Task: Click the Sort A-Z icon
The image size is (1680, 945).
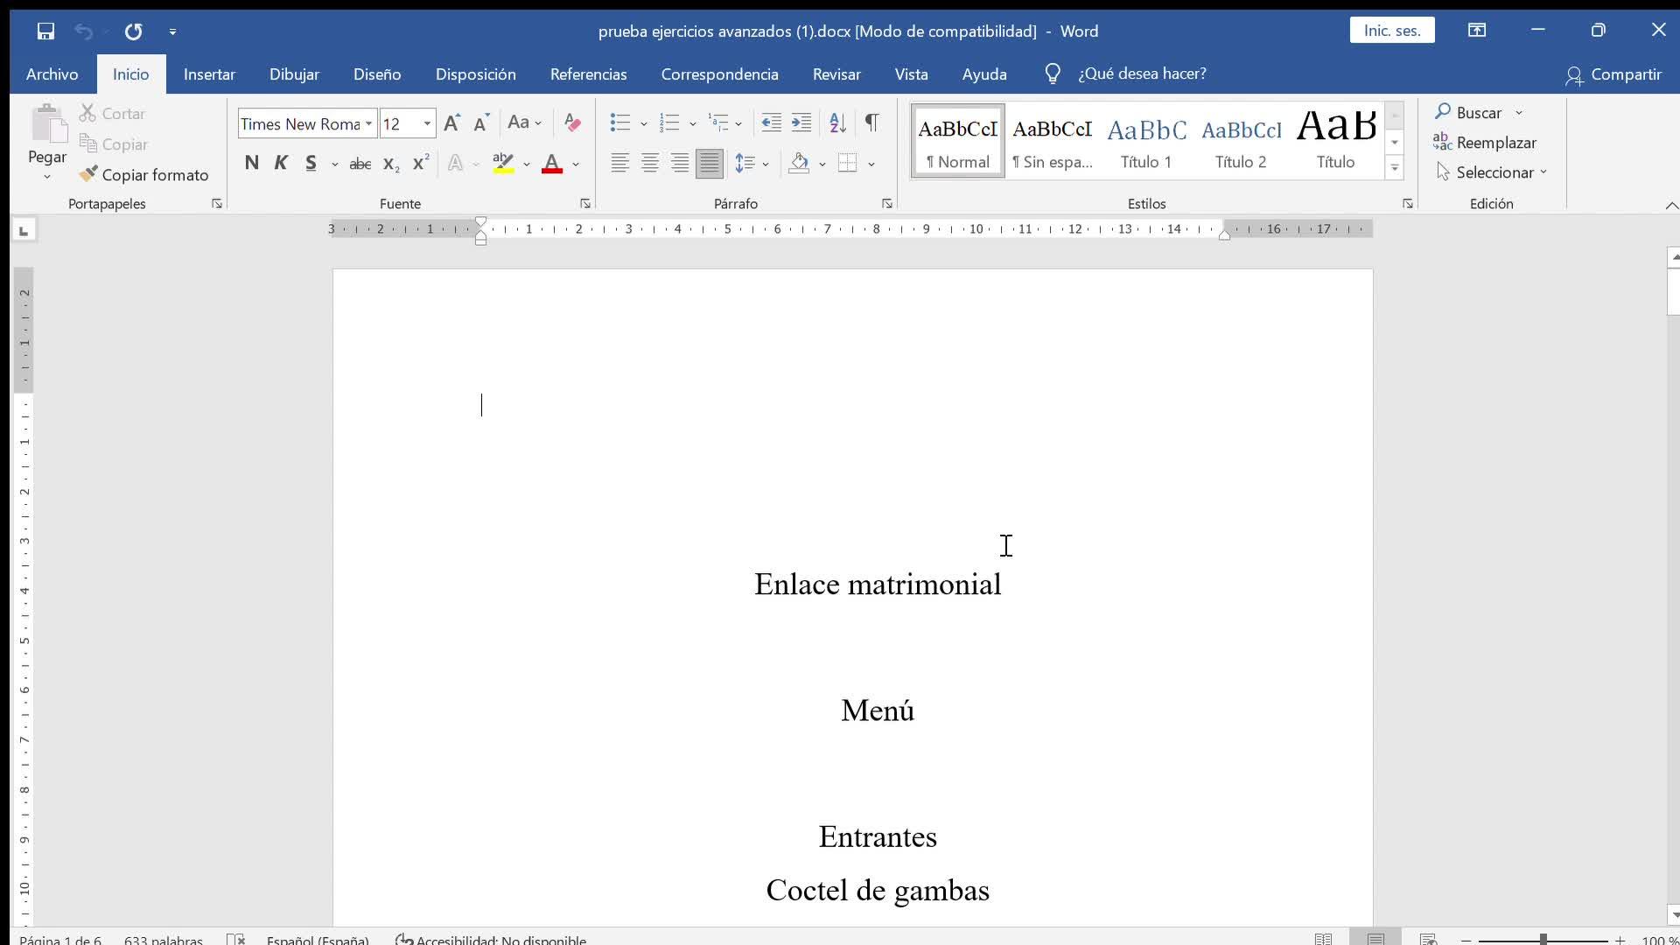Action: pos(837,122)
